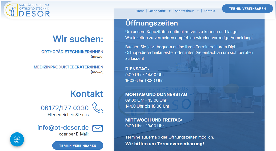Click 'Wir bitten um Terminvereinbarung!' text
The width and height of the screenshot is (276, 151).
(x=165, y=144)
